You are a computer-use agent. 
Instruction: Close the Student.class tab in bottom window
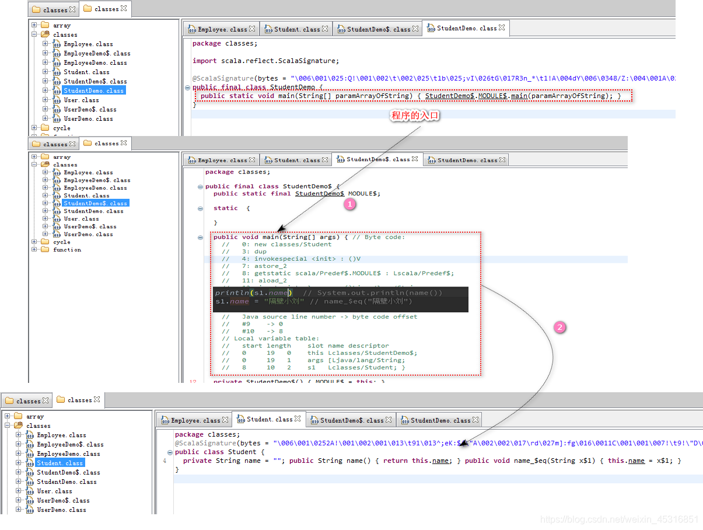[298, 419]
